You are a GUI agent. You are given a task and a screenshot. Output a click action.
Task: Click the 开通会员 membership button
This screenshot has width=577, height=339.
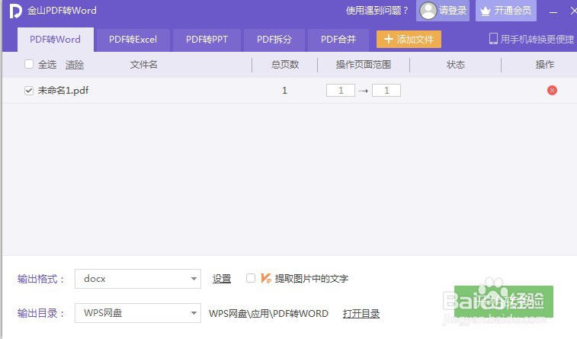[x=506, y=11]
